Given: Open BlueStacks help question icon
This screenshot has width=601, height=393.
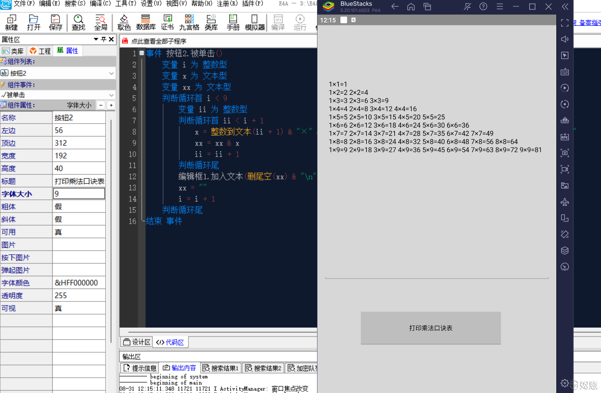Looking at the screenshot, I should click(483, 6).
